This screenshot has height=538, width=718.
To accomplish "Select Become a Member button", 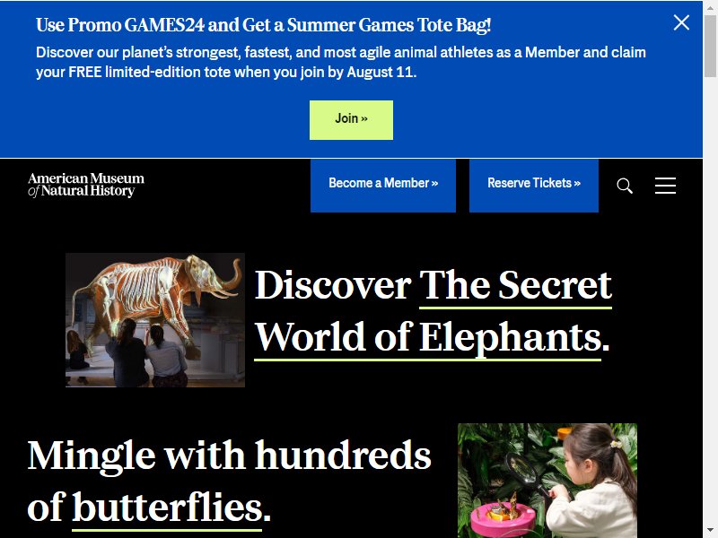I will [383, 186].
